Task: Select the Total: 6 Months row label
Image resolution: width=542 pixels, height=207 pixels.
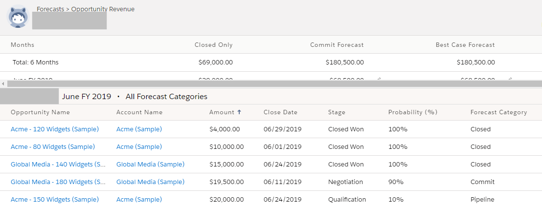Action: pos(36,62)
